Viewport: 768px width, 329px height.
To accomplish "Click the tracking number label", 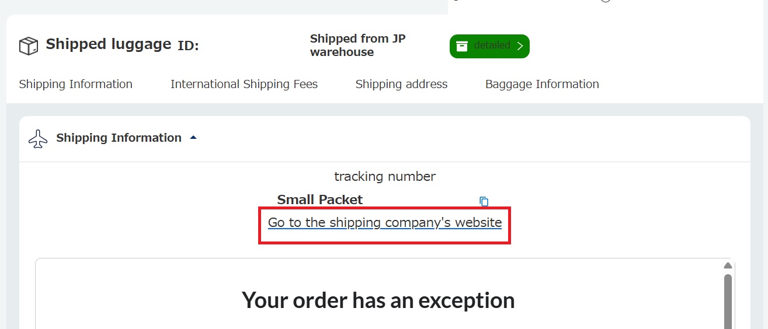I will coord(385,176).
